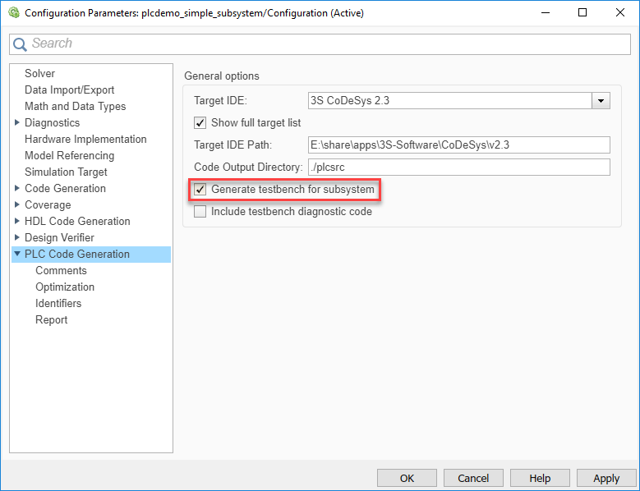Screen dimensions: 640x491
Task: Open the Simulation Target pane
Action: coord(66,172)
